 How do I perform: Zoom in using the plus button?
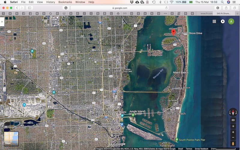coord(233,132)
